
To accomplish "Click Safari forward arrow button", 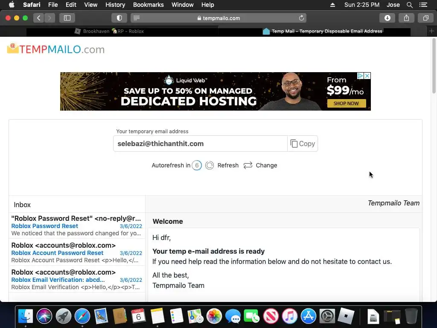I will (50, 18).
